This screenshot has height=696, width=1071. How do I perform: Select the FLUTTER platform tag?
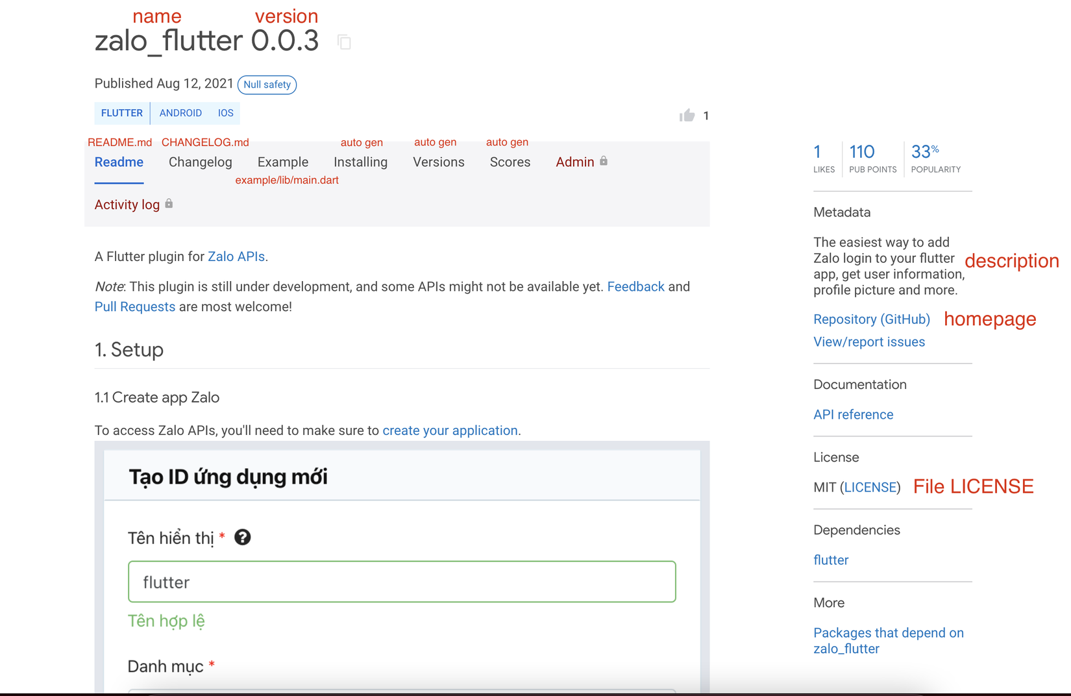[121, 113]
